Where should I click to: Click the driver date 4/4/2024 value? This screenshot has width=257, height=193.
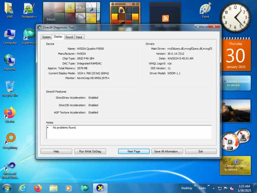180,58
